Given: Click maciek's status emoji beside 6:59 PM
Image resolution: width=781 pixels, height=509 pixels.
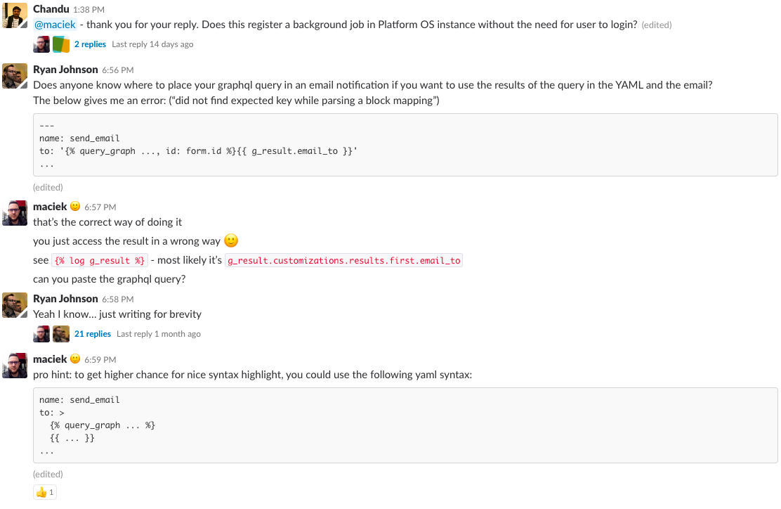Looking at the screenshot, I should [76, 359].
